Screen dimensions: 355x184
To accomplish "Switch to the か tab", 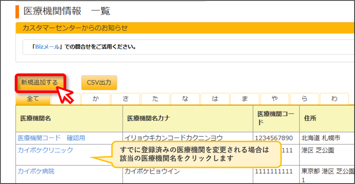I will point(96,99).
